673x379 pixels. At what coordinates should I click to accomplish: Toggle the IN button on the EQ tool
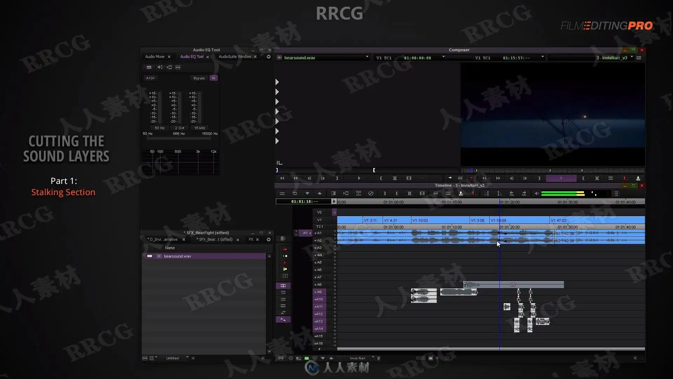point(213,78)
